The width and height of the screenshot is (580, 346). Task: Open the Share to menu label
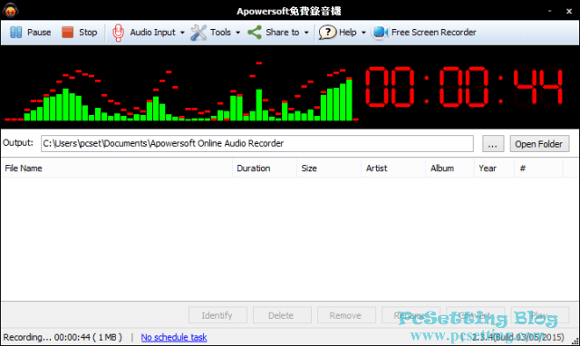(282, 33)
